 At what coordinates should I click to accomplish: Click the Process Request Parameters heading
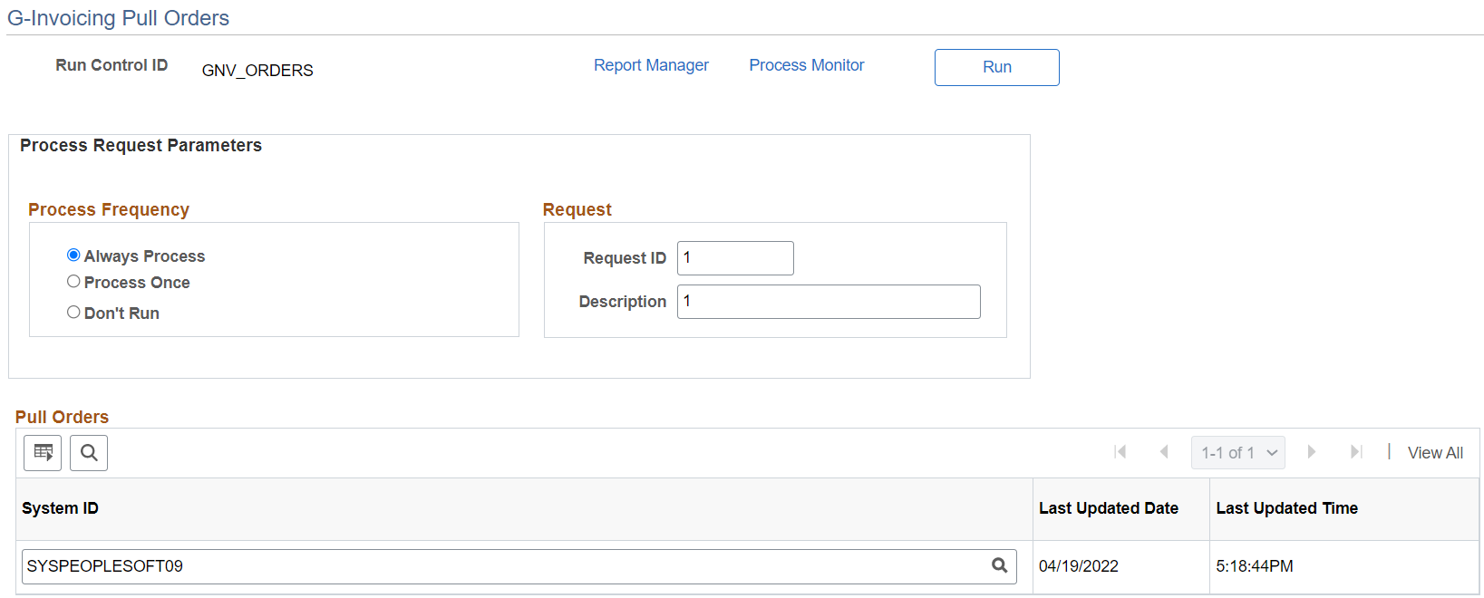coord(141,146)
